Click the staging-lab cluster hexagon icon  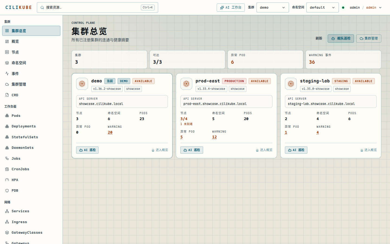pos(291,84)
